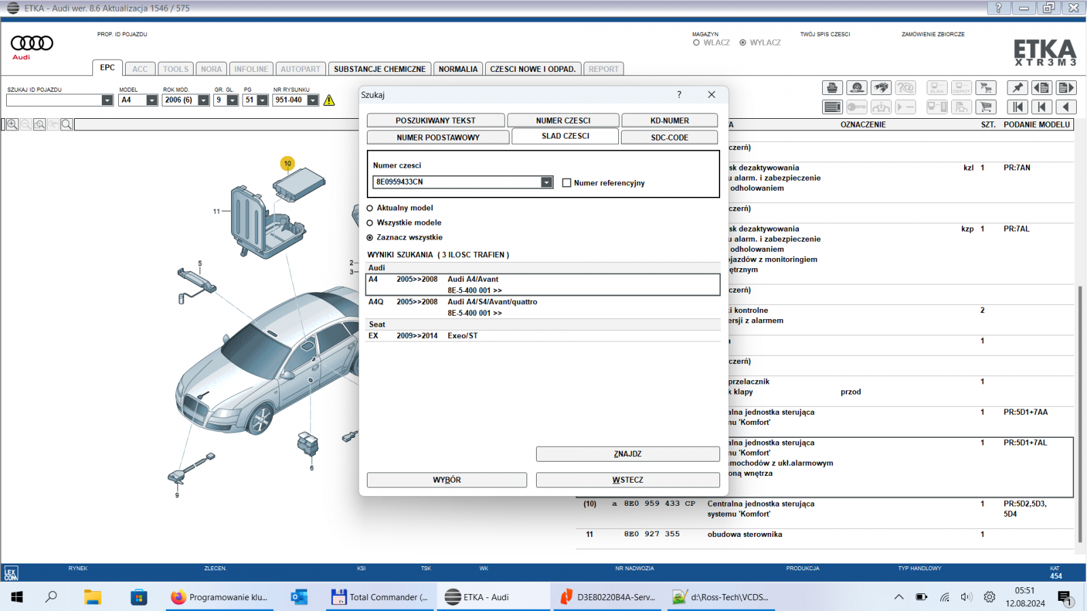Click the yellow warning triangle icon

(329, 100)
